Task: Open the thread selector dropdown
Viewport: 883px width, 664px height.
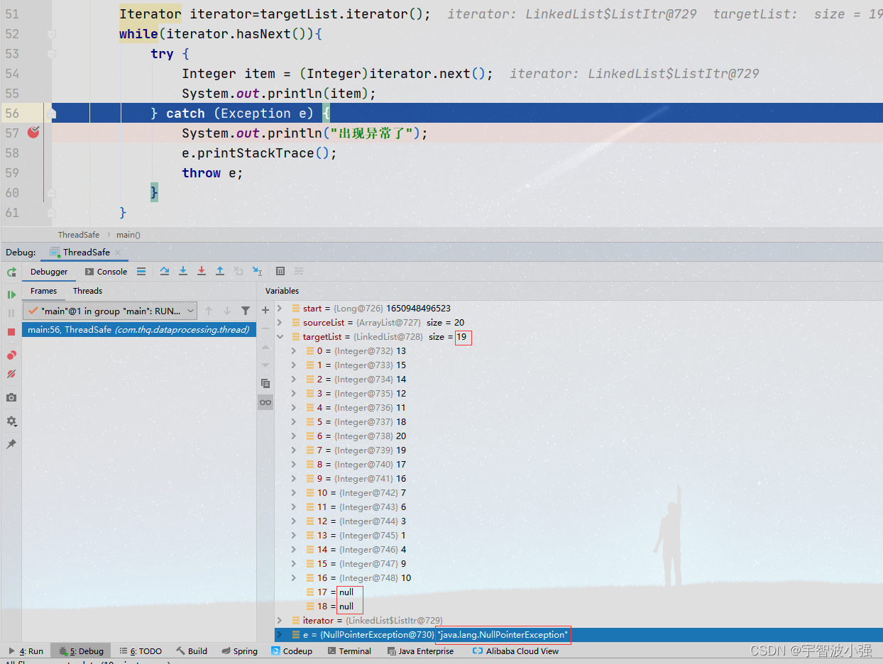Action: point(190,310)
